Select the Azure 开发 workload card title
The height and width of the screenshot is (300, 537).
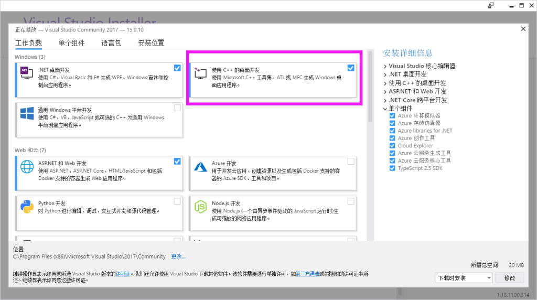pyautogui.click(x=224, y=163)
